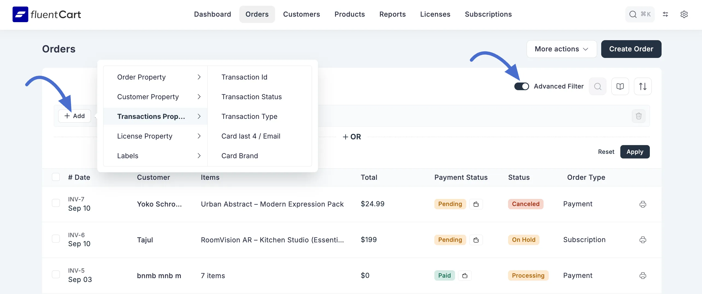Click the sliders filter icon in top bar
The width and height of the screenshot is (702, 294).
click(665, 14)
